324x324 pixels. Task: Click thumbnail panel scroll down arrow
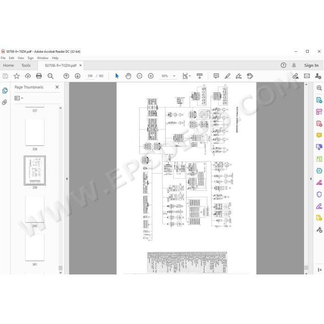tap(61, 273)
